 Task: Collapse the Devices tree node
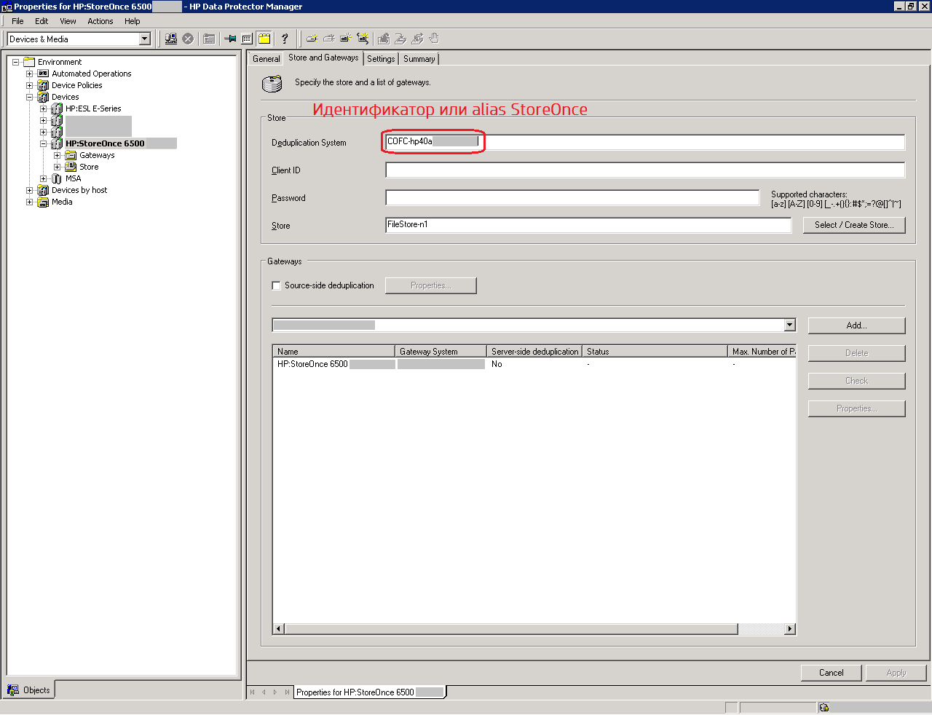tap(30, 97)
